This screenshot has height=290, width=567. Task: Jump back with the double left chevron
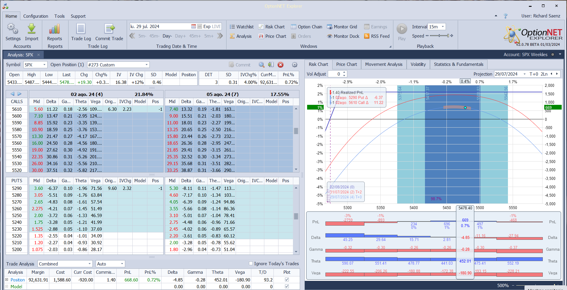click(x=132, y=36)
